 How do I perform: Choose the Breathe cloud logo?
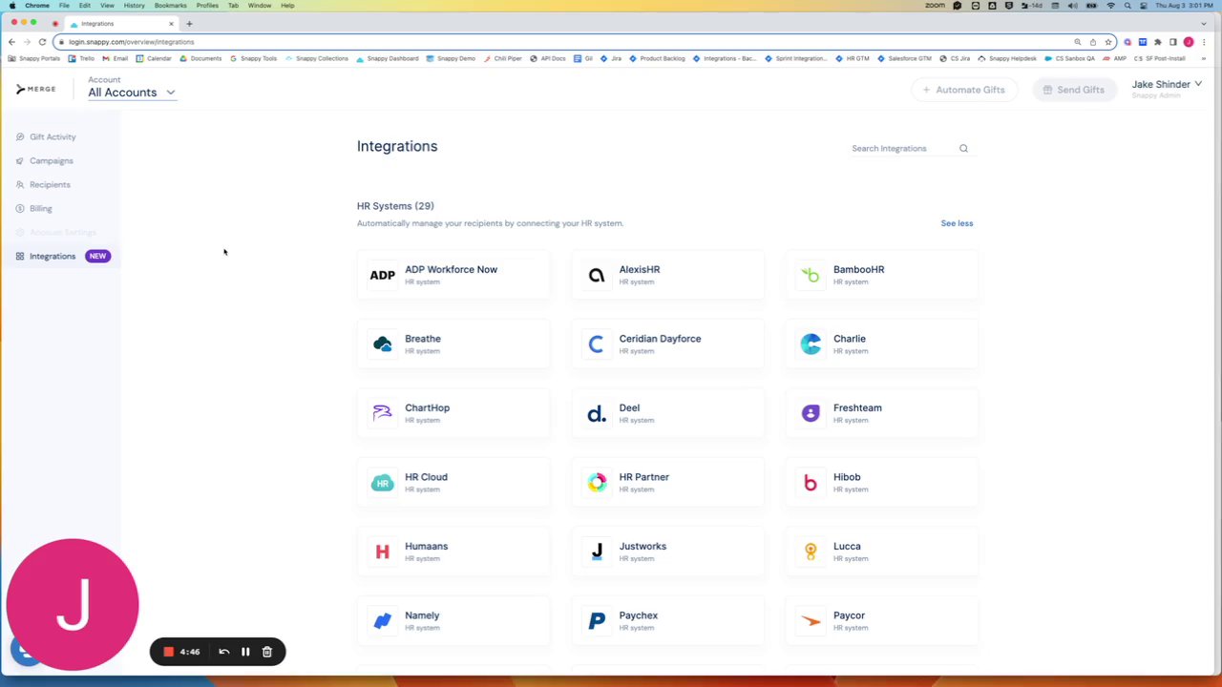click(382, 344)
